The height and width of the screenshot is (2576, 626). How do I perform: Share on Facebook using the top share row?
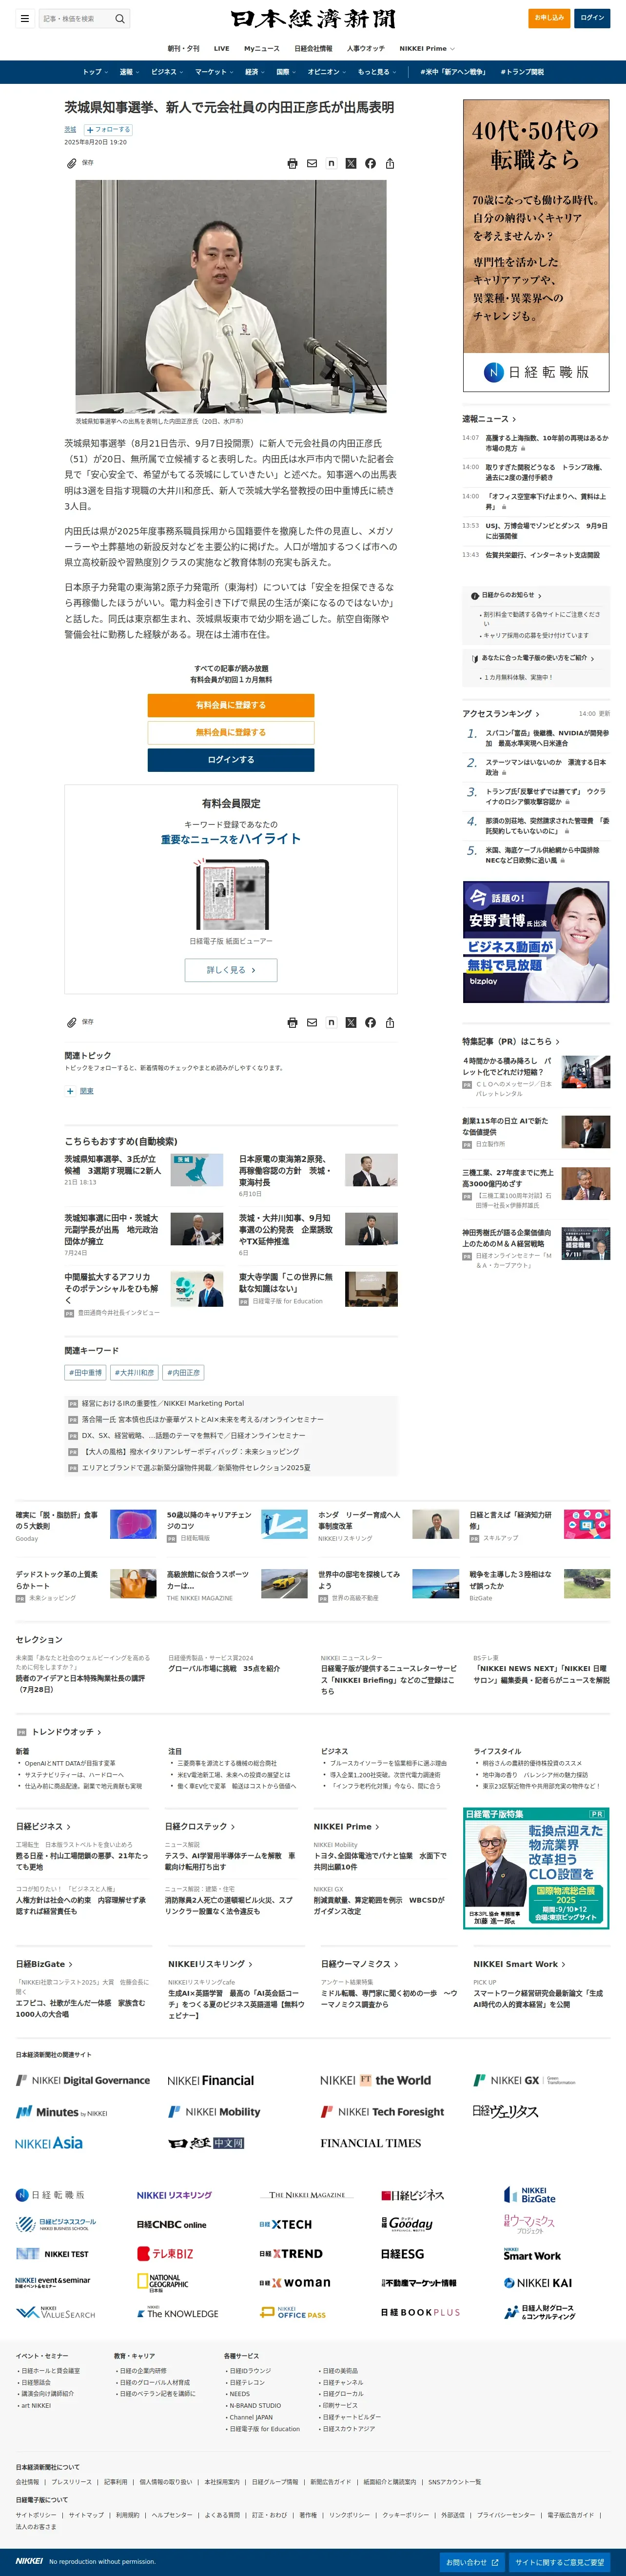(x=370, y=163)
